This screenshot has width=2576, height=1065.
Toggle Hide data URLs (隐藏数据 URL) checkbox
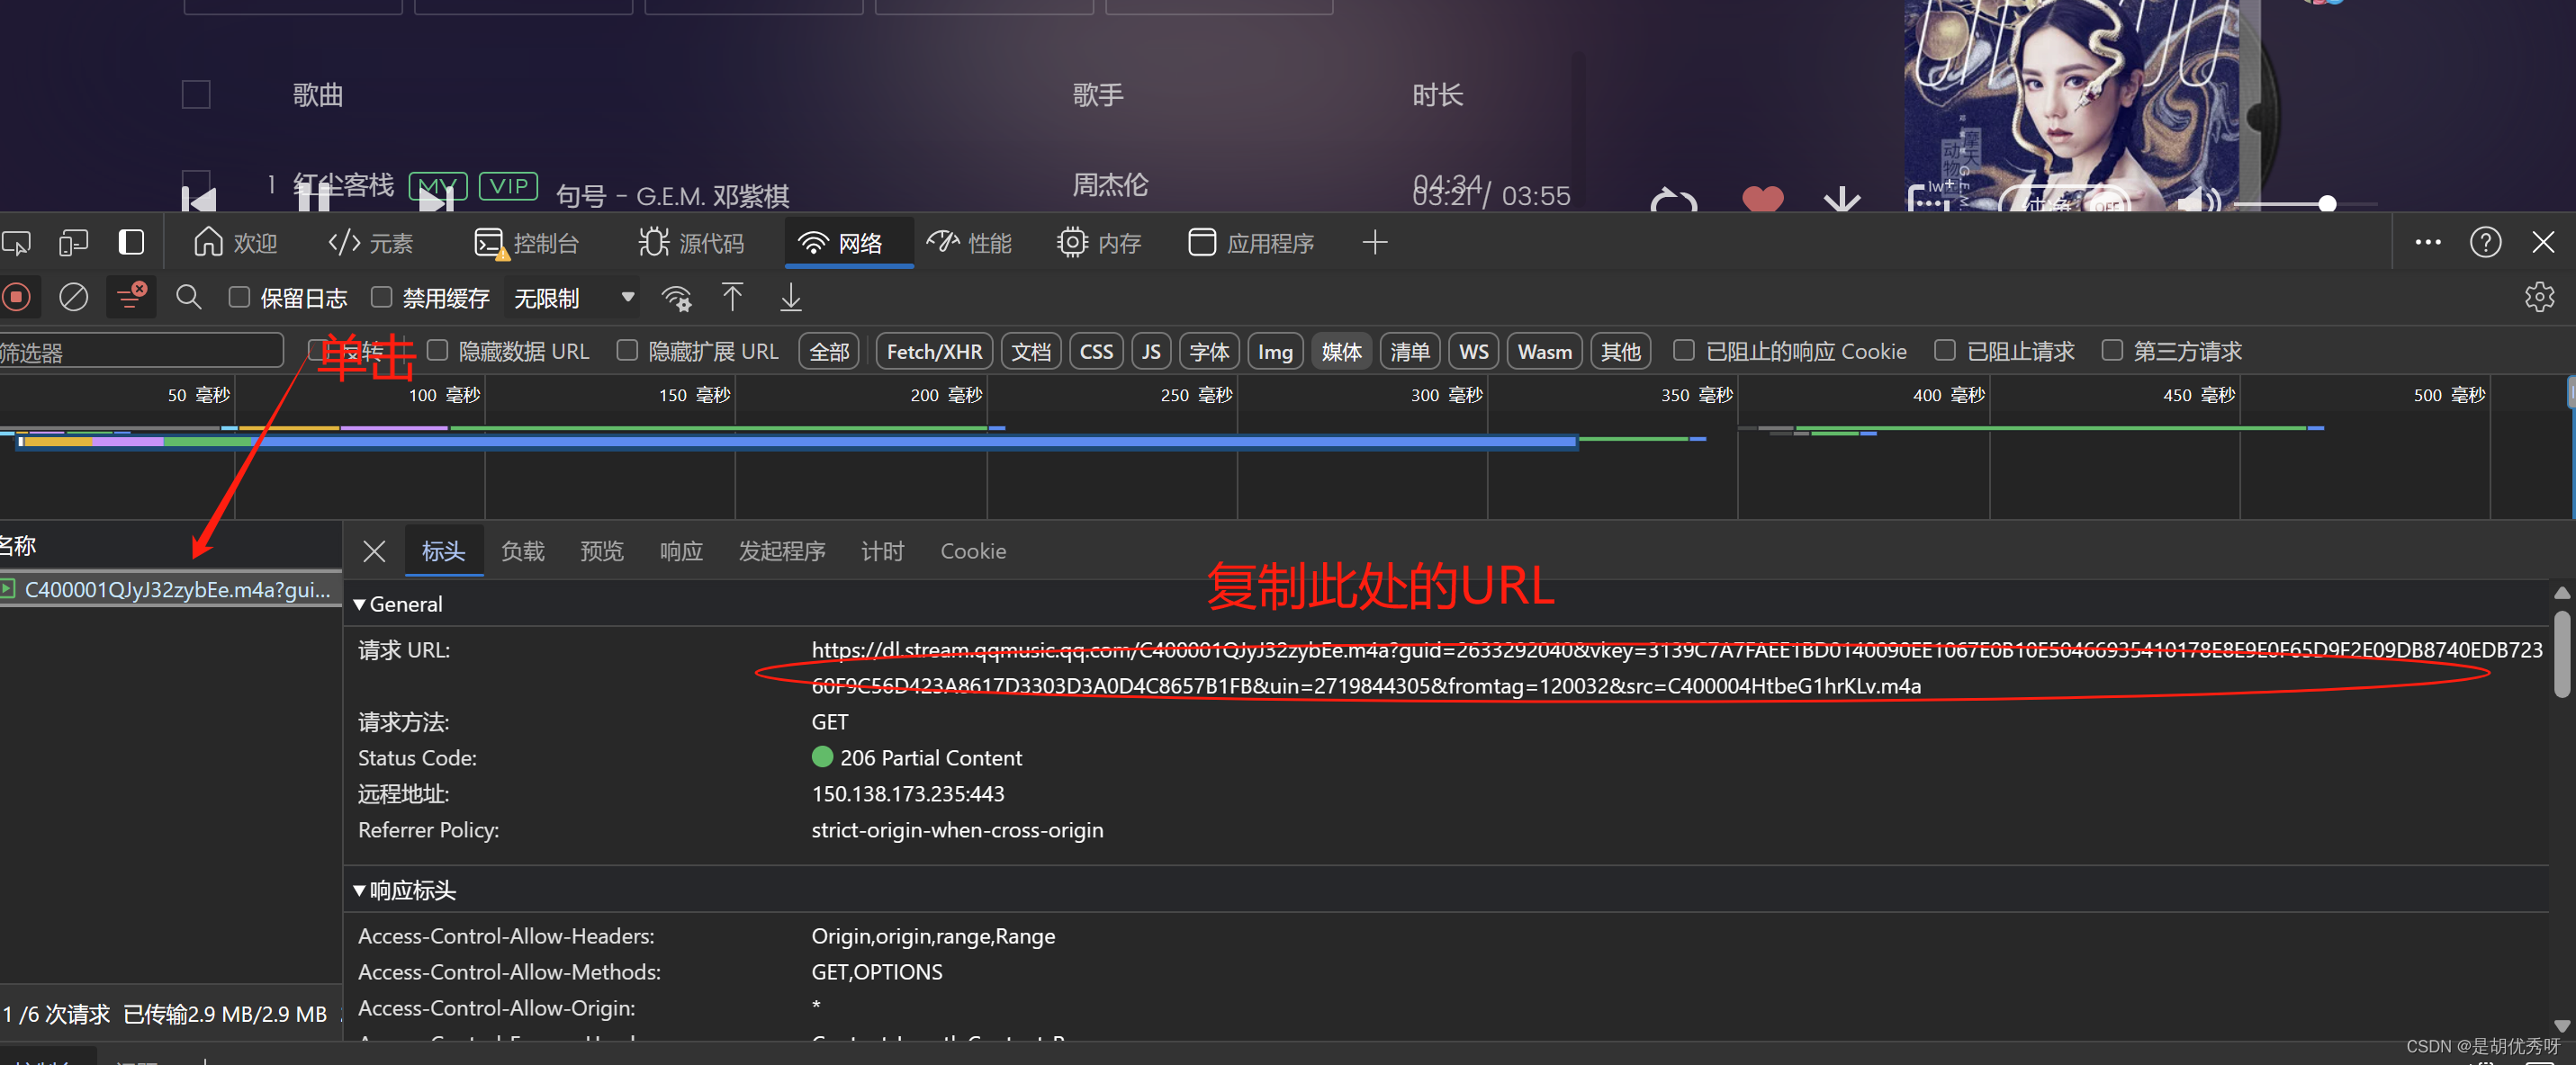pos(437,351)
